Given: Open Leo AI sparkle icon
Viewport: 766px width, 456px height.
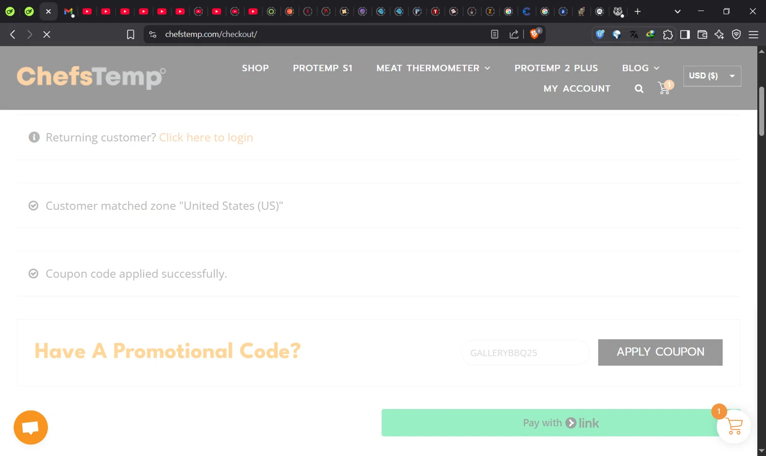Looking at the screenshot, I should pyautogui.click(x=719, y=34).
